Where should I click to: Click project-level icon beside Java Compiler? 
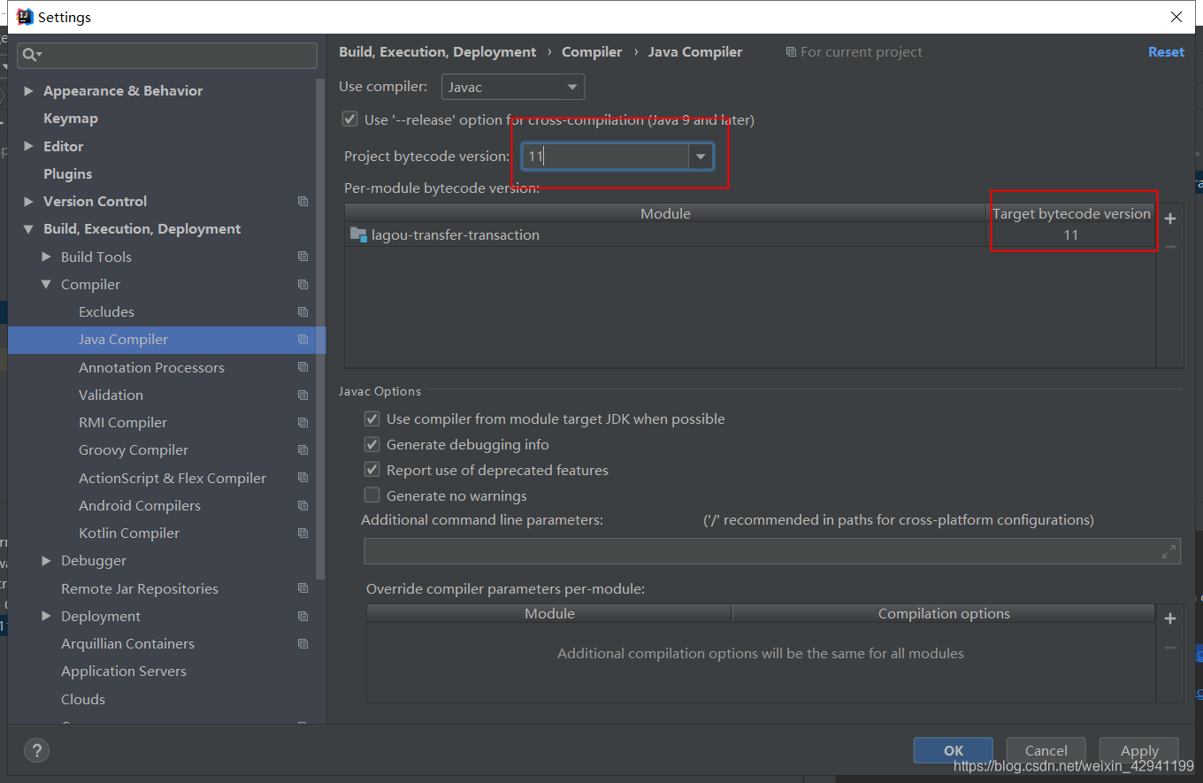pyautogui.click(x=303, y=340)
